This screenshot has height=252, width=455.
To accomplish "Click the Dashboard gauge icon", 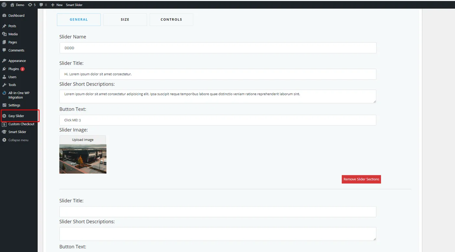I will [4, 16].
